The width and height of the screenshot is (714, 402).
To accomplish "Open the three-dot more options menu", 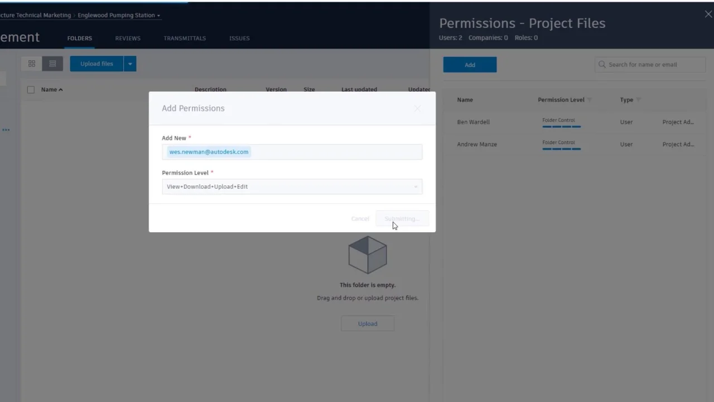I will pyautogui.click(x=6, y=130).
